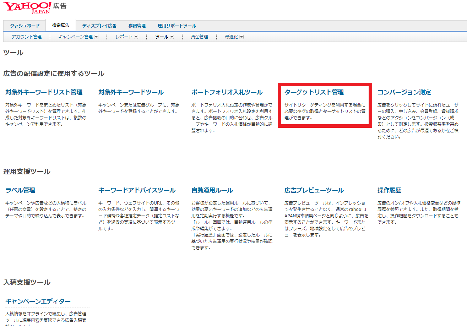Open 広告プレビューツール link
The image size is (467, 326).
pos(314,190)
